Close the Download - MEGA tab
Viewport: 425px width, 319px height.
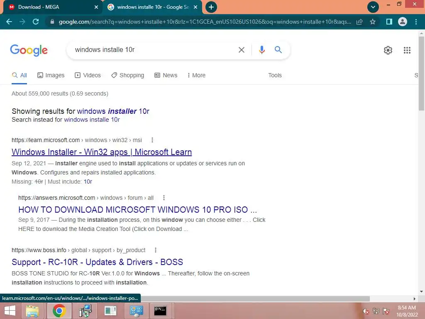click(x=96, y=7)
